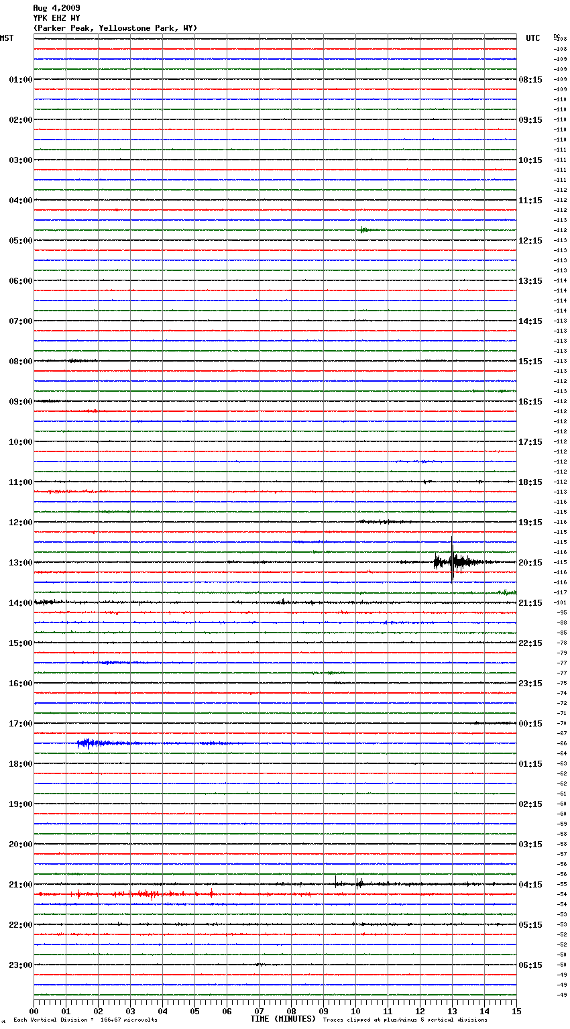570x1029 pixels.
Task: Click the '-117' DC offset value
Action: (x=561, y=592)
